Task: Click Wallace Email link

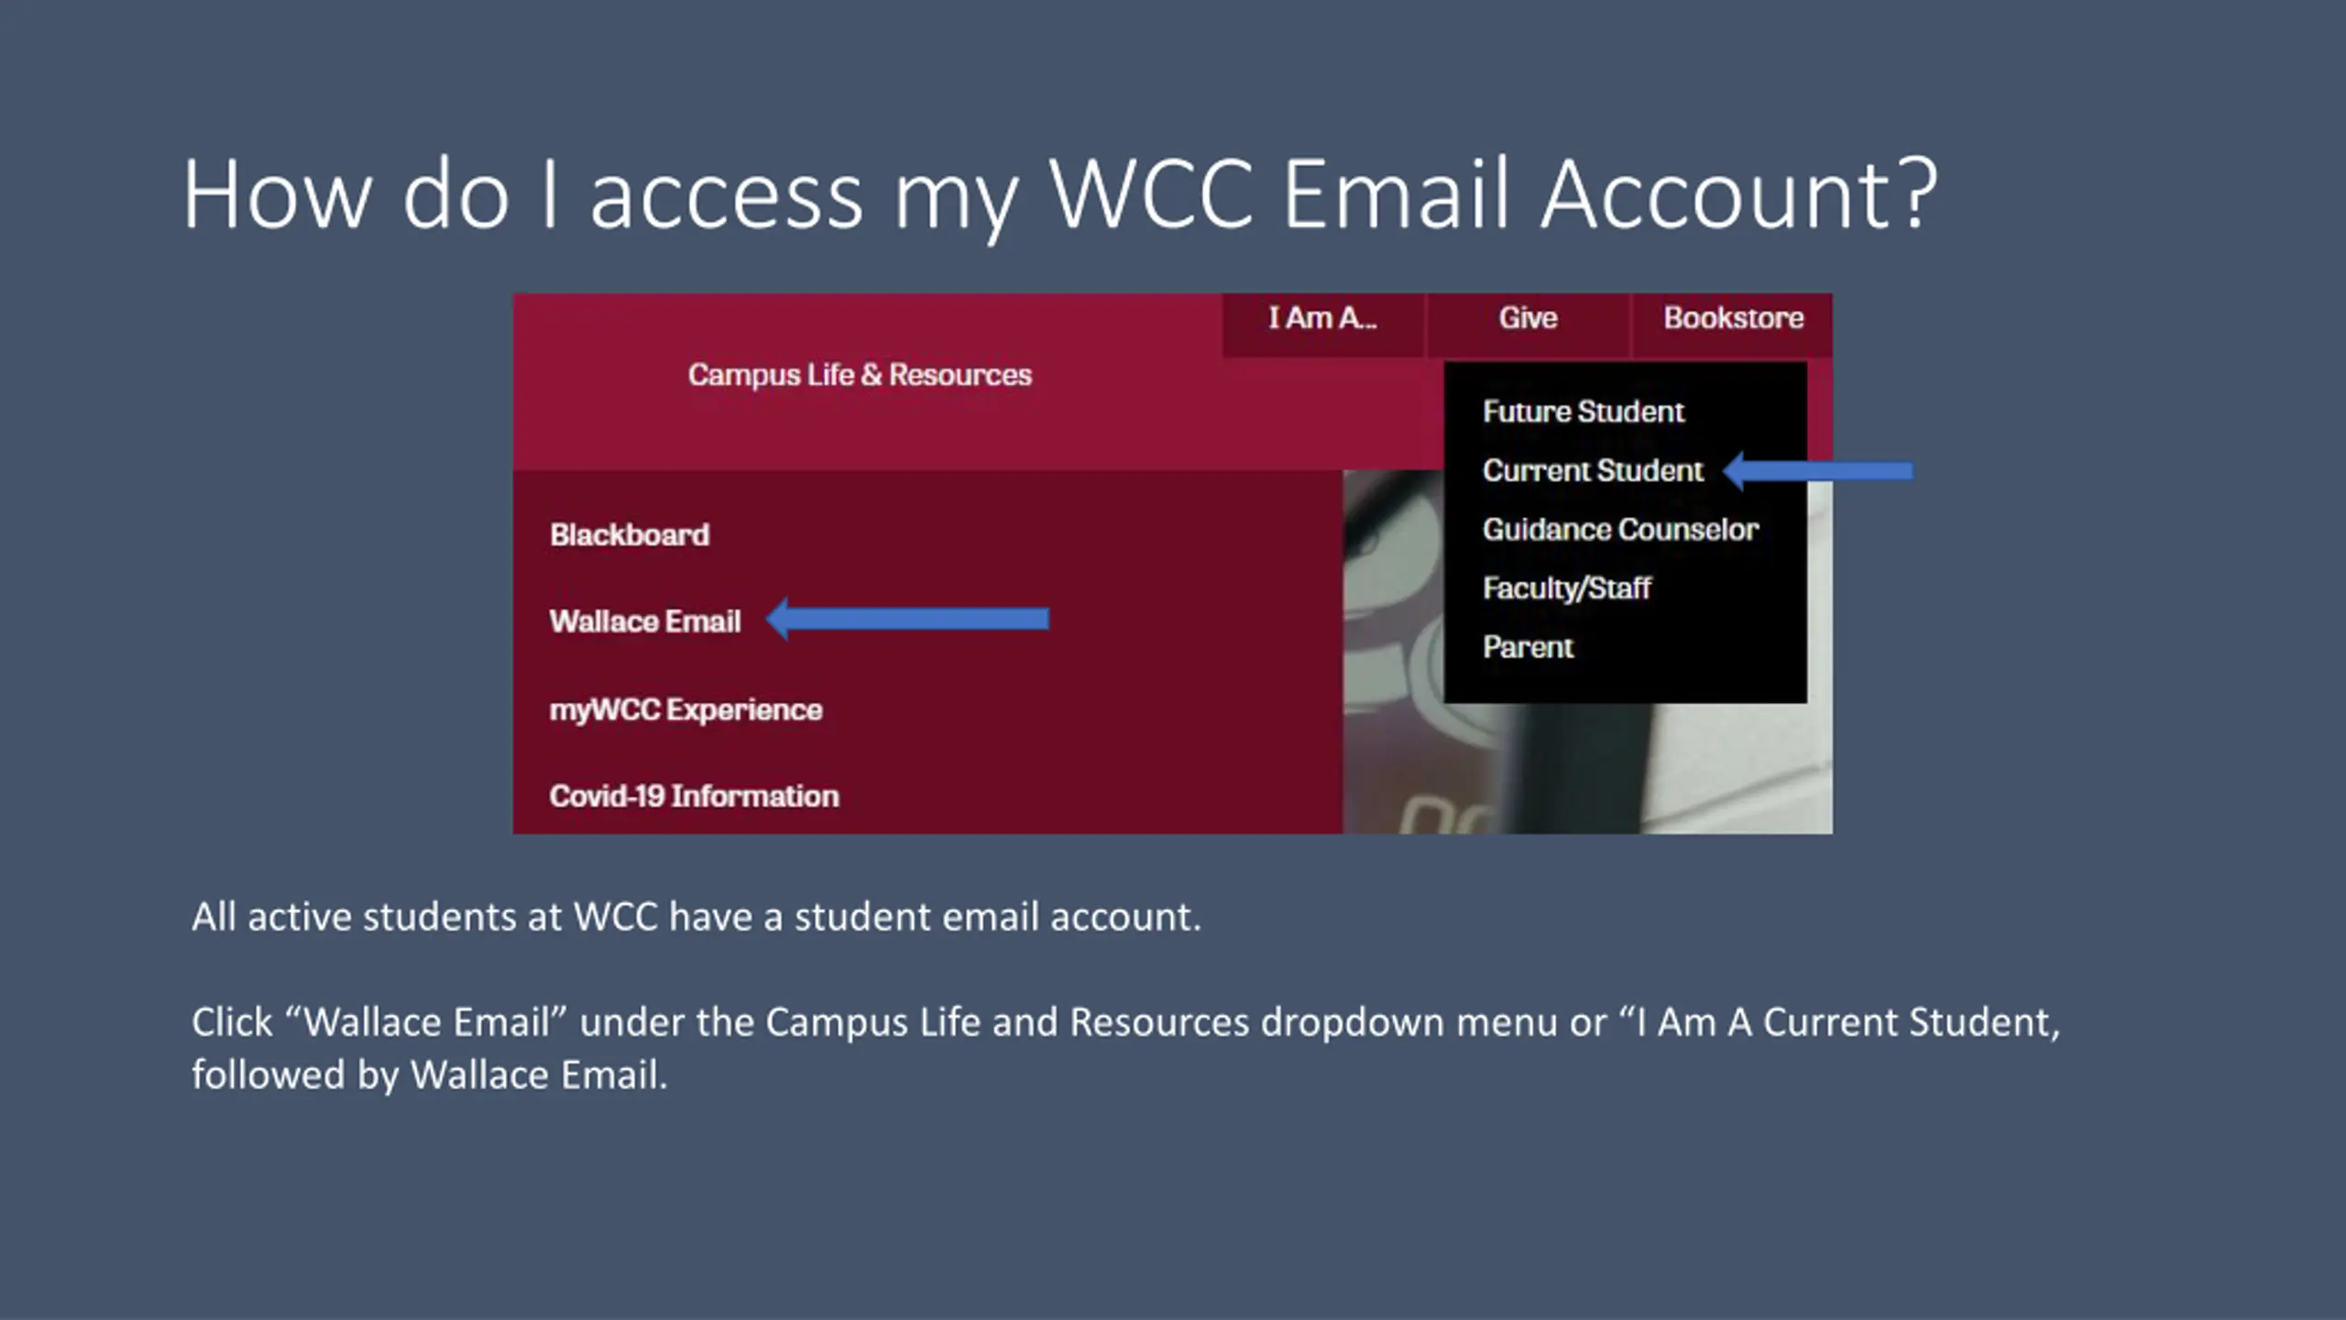Action: point(644,621)
